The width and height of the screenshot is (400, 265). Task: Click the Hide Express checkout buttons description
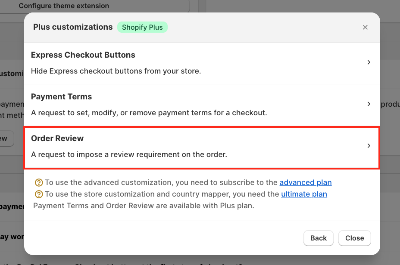pyautogui.click(x=116, y=71)
